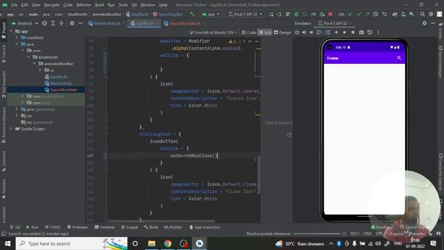Collapse the app module node
Screen dimensions: 444x250
click(11, 31)
